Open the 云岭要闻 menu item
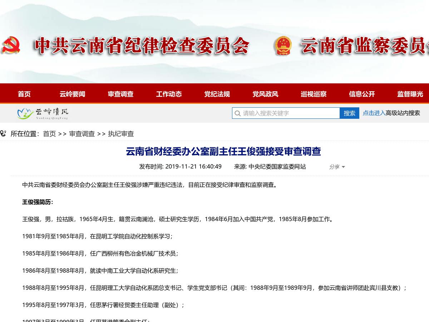Viewport: 429px width, 322px height. [72, 94]
